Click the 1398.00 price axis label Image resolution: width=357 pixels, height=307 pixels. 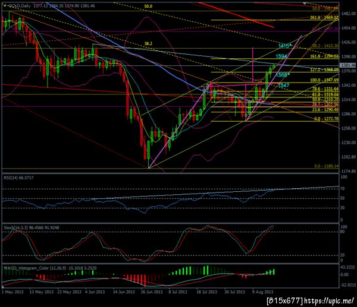coord(348,56)
